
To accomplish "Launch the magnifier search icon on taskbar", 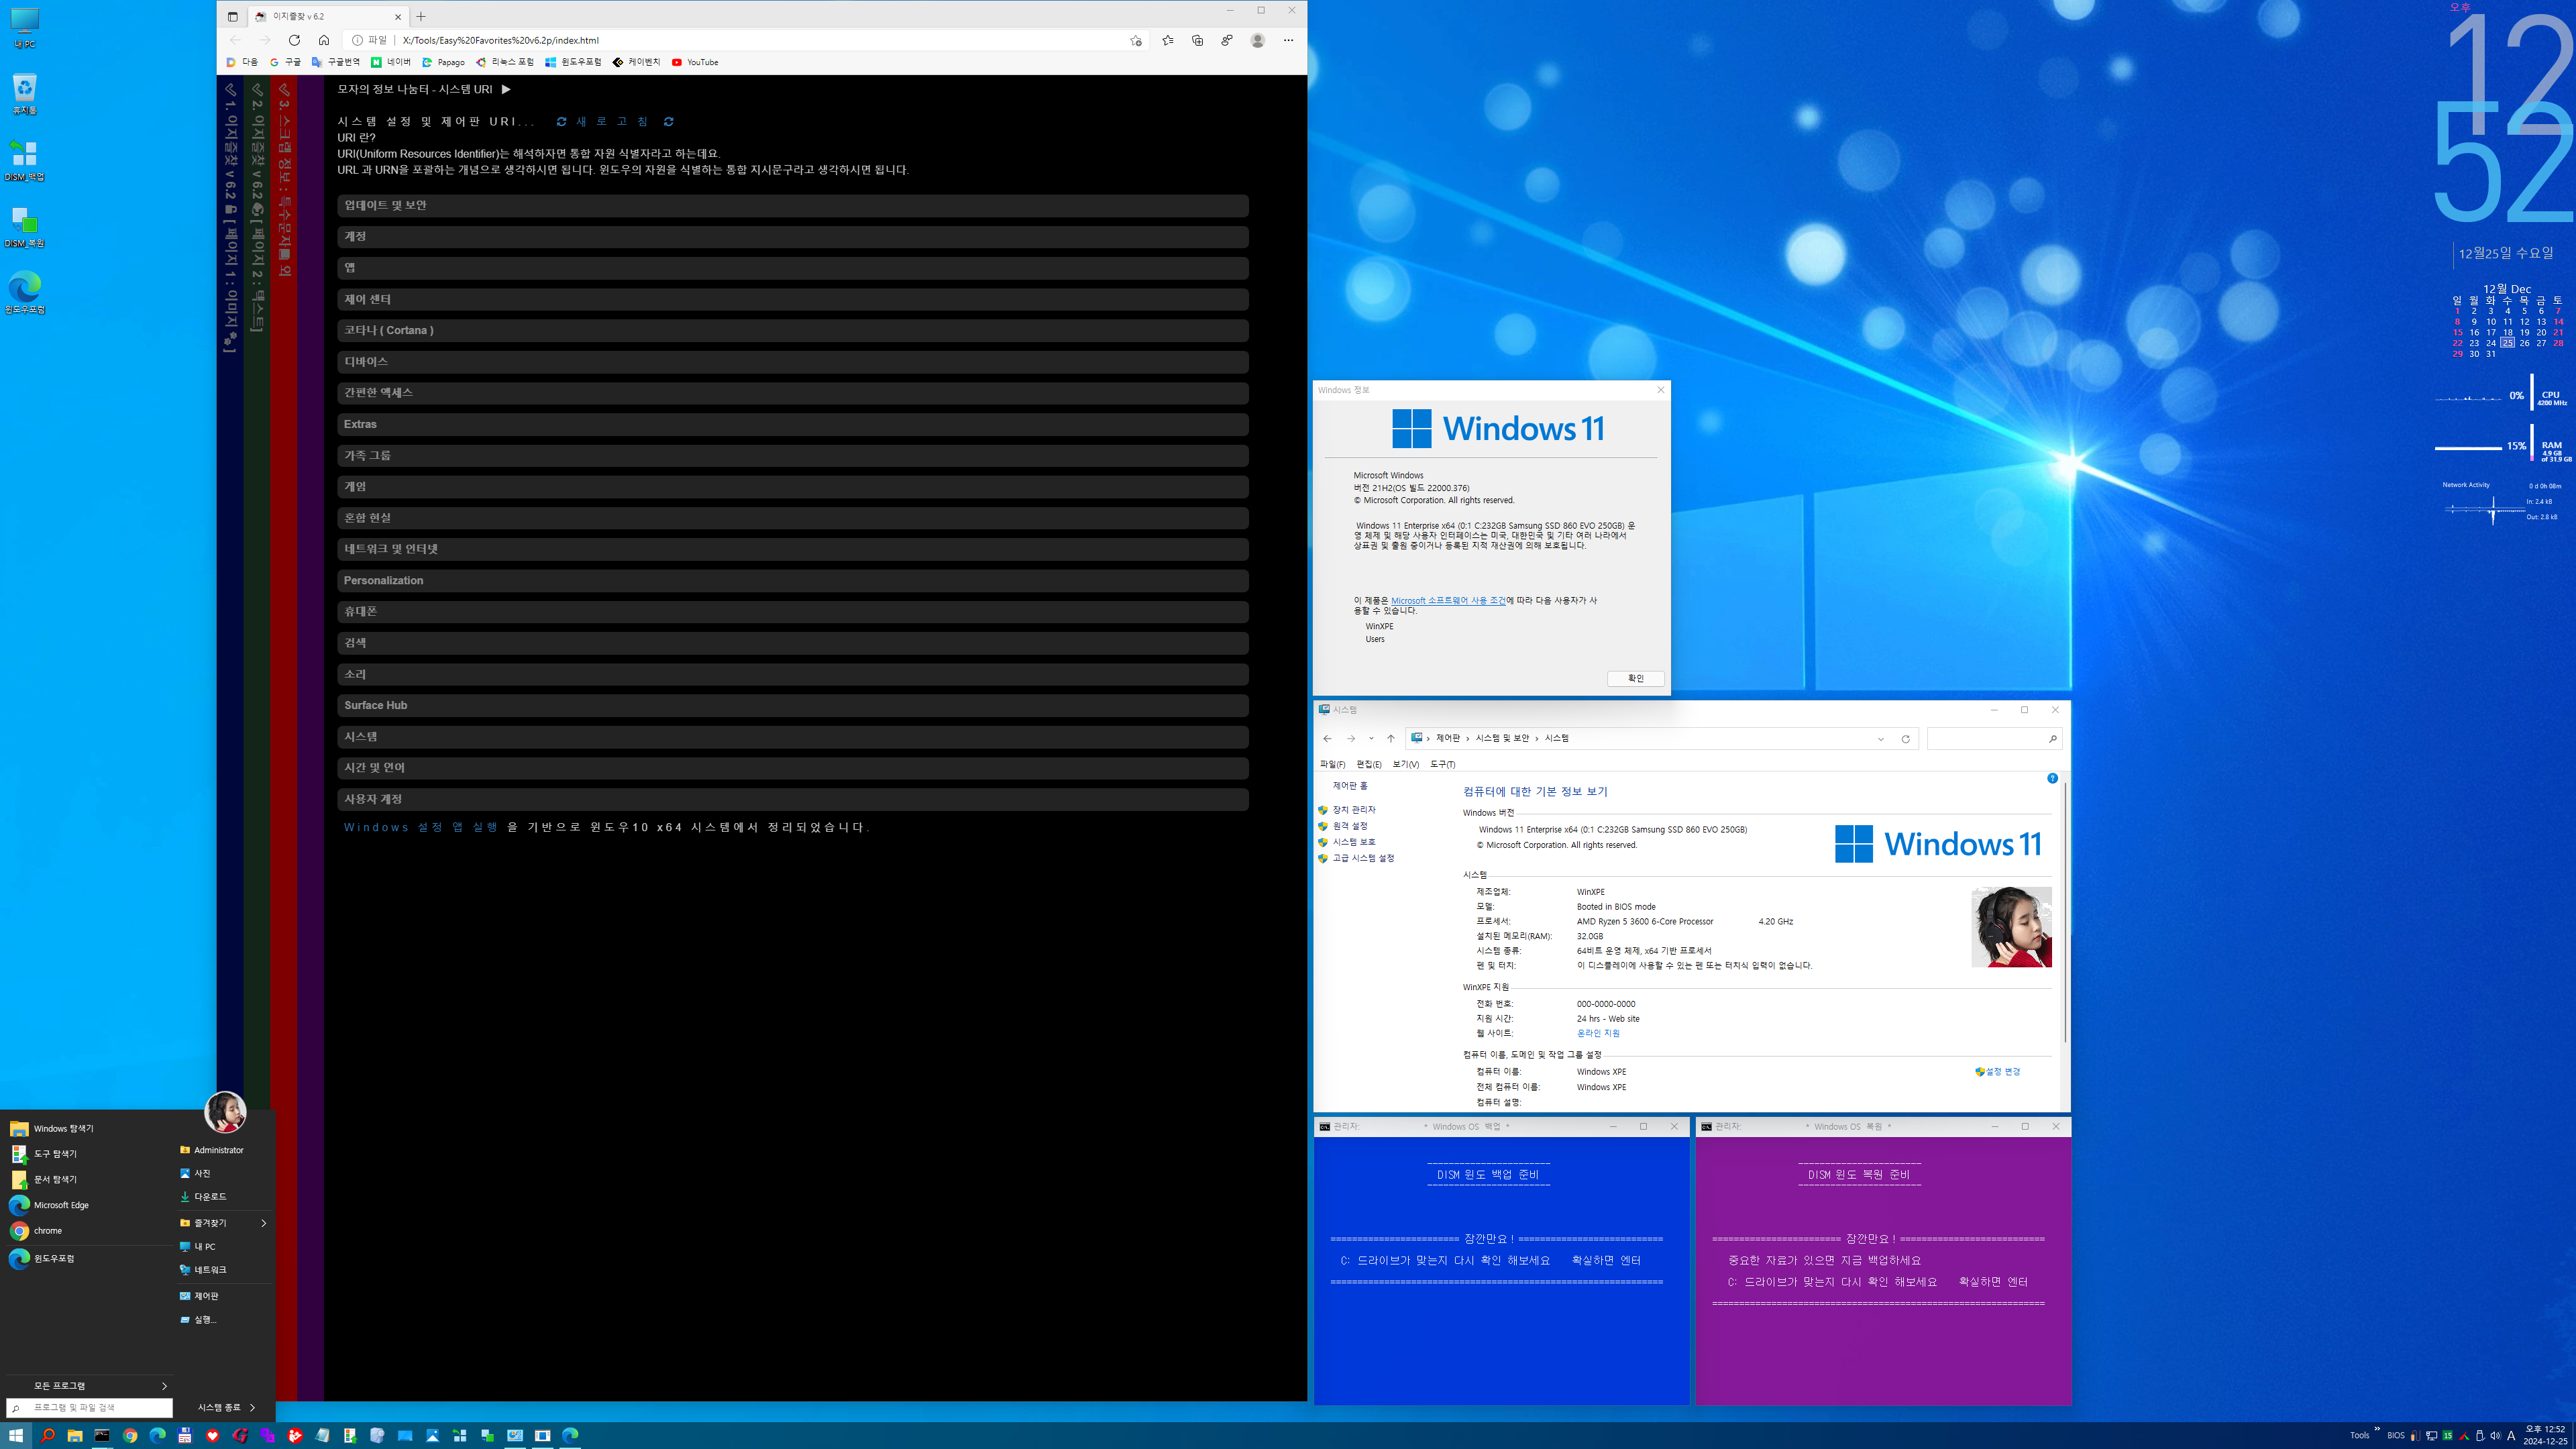I will [x=47, y=1436].
